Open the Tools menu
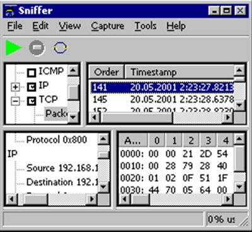The image size is (252, 232). click(x=146, y=26)
